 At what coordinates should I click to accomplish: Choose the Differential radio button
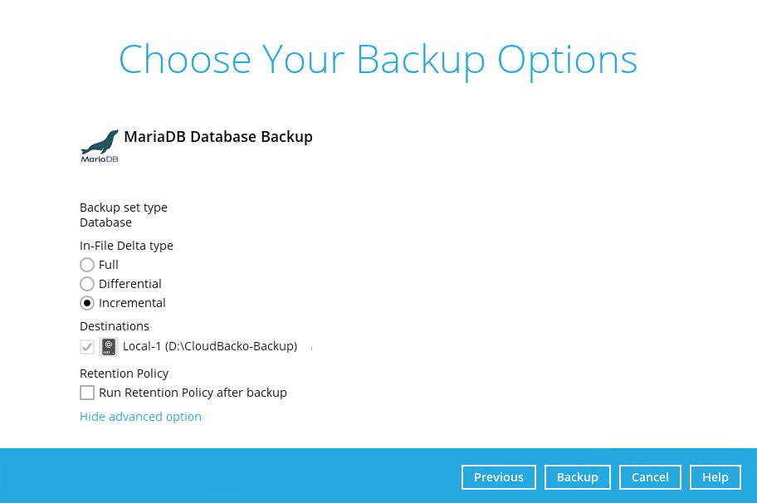[x=87, y=284]
